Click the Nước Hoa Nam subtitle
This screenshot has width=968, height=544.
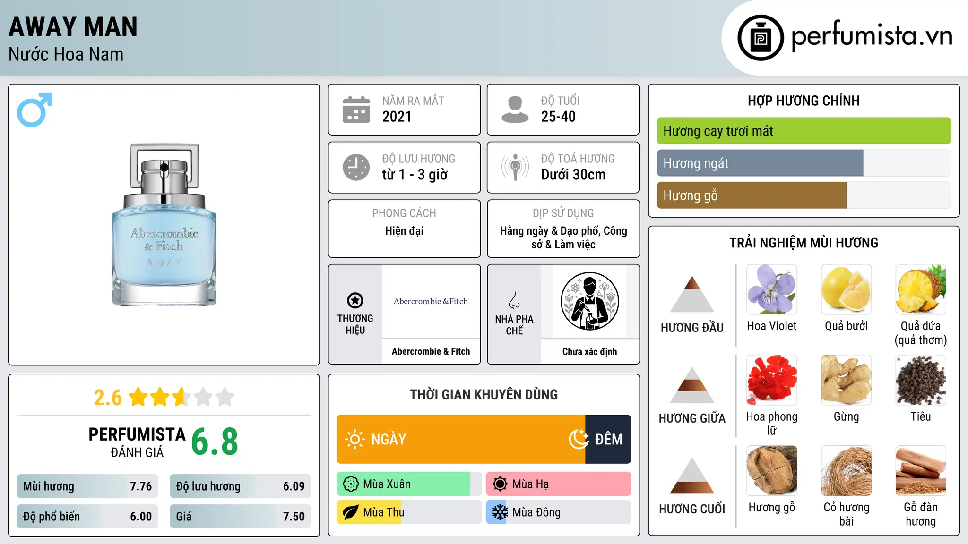pyautogui.click(x=66, y=54)
